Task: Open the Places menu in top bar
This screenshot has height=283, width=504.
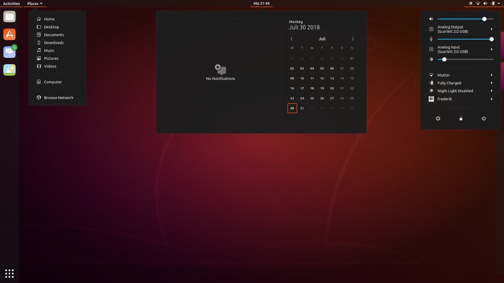Action: click(x=35, y=3)
